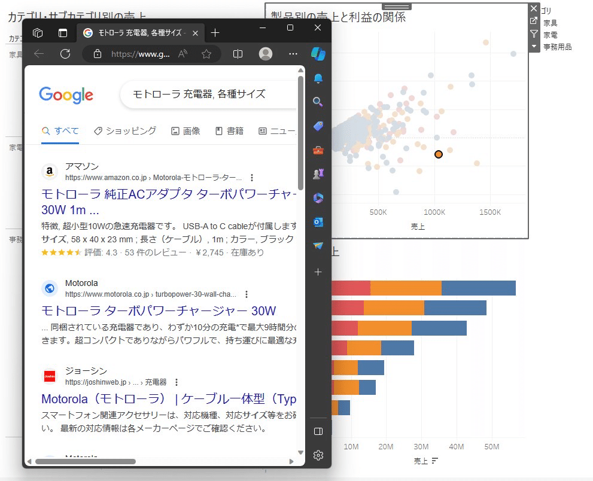Open more options for the ジョーシン result
Viewport: 593px width, 481px height.
point(177,382)
